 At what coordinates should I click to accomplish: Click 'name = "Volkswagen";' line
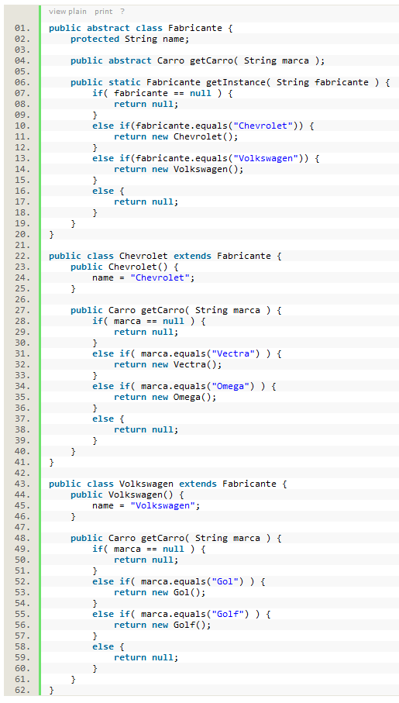click(146, 505)
